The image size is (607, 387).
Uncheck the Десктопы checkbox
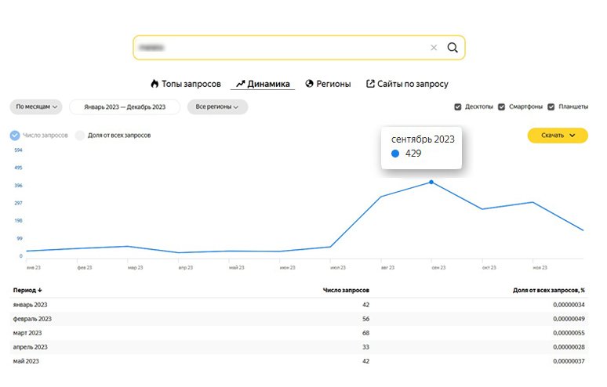[458, 107]
